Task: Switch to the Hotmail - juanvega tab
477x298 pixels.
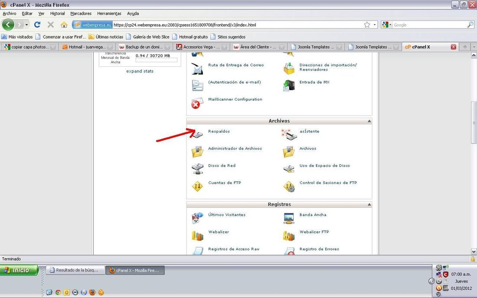Action: (87, 47)
